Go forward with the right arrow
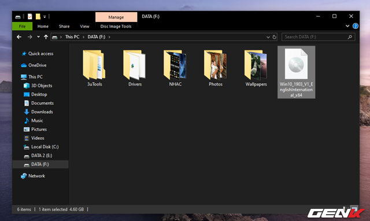Screen dimensions: 370x221 (29, 37)
